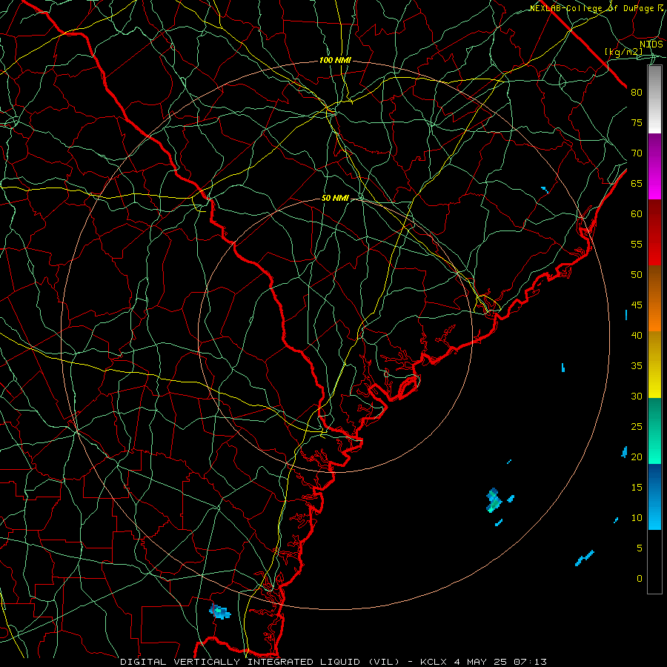Click the 0 value on the VIL scale
Image resolution: width=667 pixels, height=667 pixels.
coord(640,579)
